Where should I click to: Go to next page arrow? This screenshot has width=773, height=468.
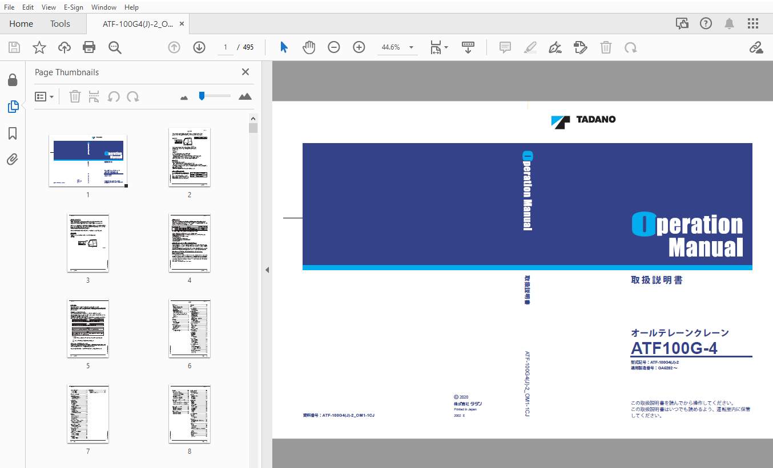point(199,47)
